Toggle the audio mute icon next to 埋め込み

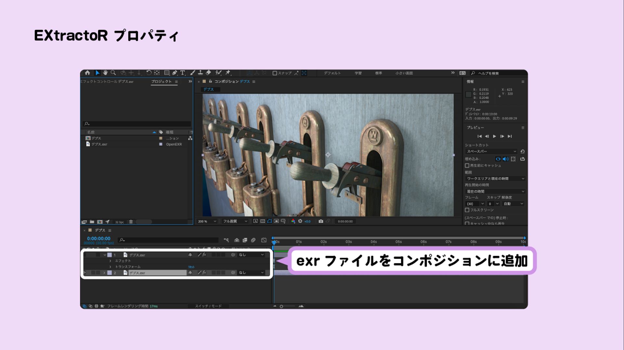[505, 159]
